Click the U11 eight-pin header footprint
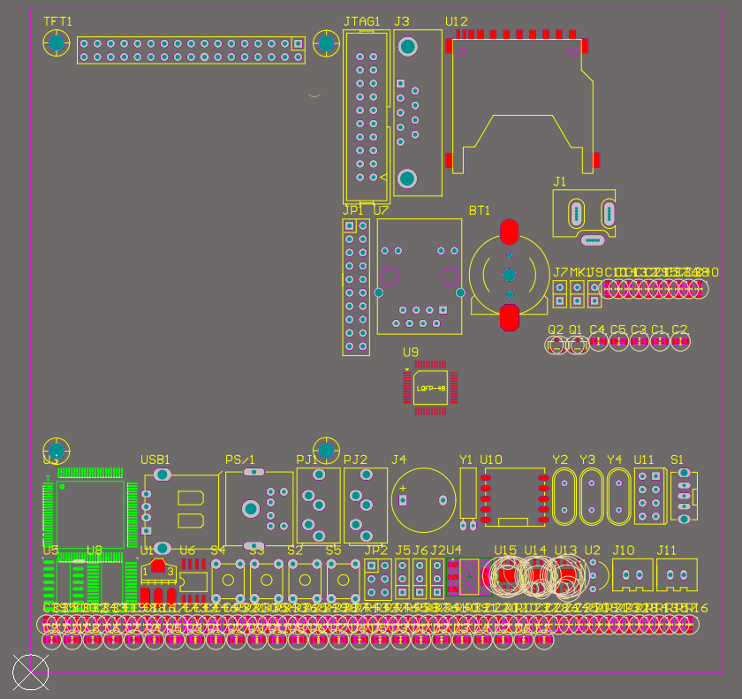The width and height of the screenshot is (742, 699). pyautogui.click(x=650, y=497)
